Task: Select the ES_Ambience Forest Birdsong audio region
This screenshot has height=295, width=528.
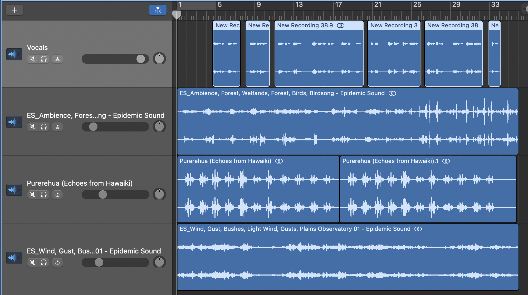Action: tap(348, 121)
